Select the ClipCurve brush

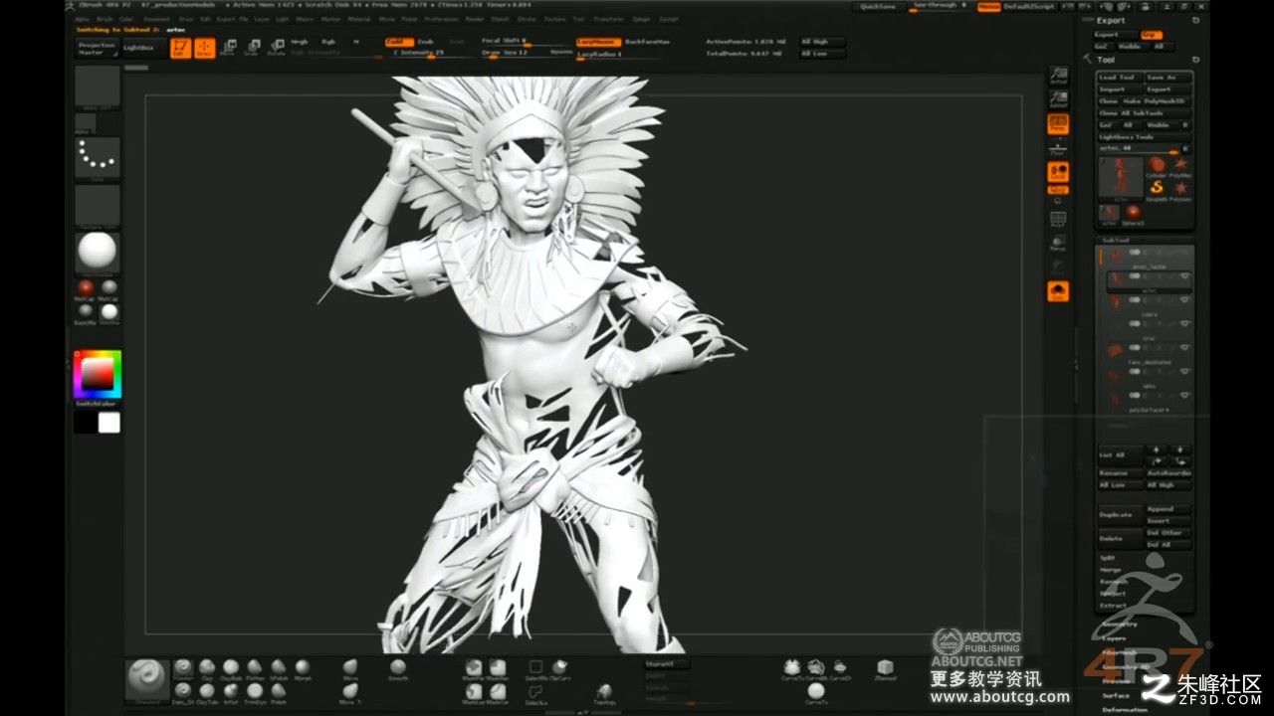[x=560, y=668]
